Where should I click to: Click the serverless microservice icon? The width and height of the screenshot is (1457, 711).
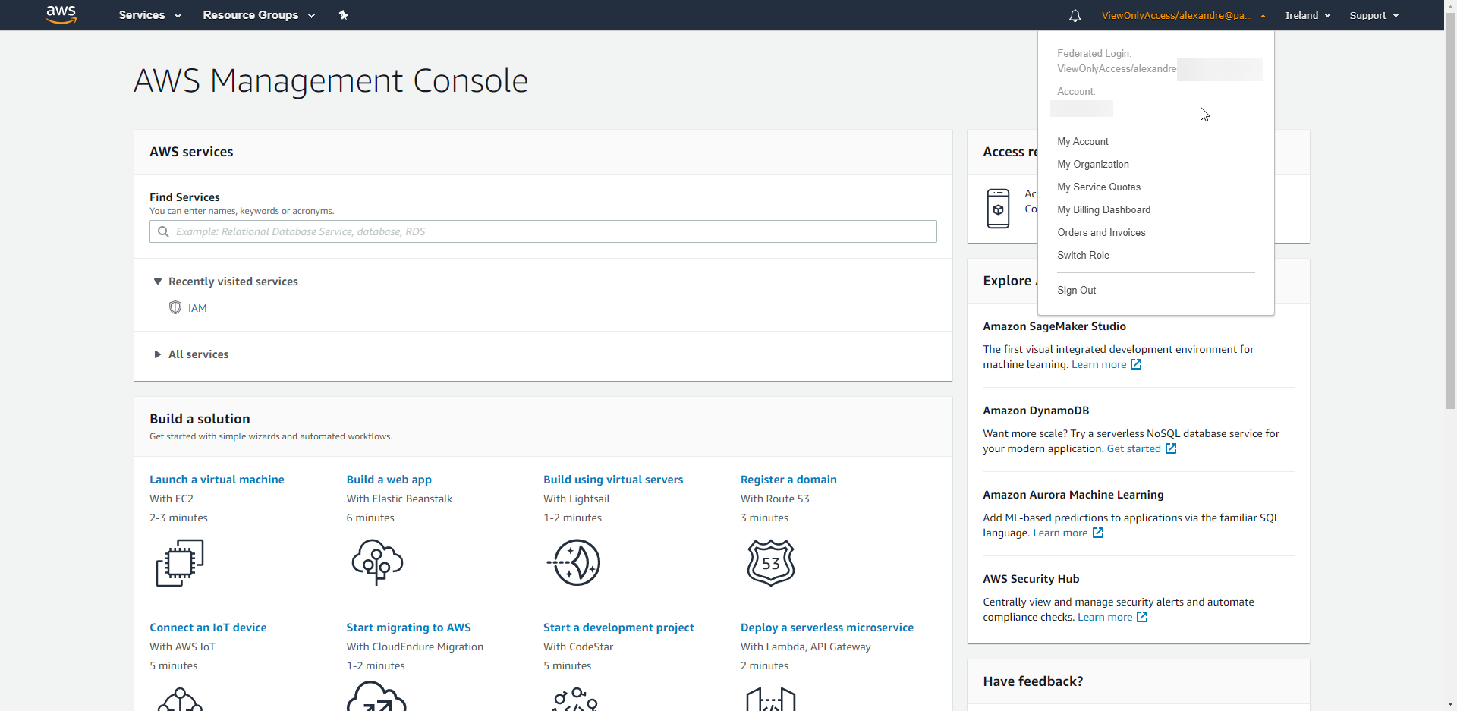pyautogui.click(x=771, y=699)
